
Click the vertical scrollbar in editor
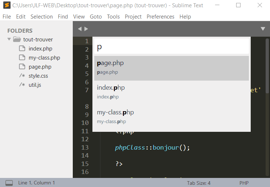[267, 66]
